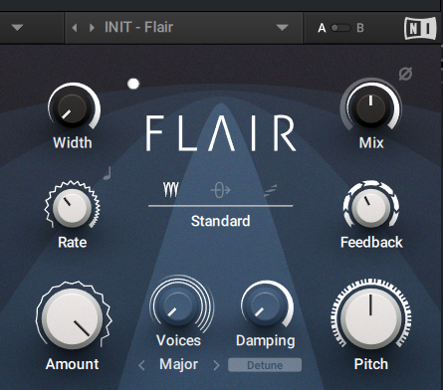443x390 pixels.
Task: Open the Native Instruments logo menu
Action: click(x=420, y=28)
